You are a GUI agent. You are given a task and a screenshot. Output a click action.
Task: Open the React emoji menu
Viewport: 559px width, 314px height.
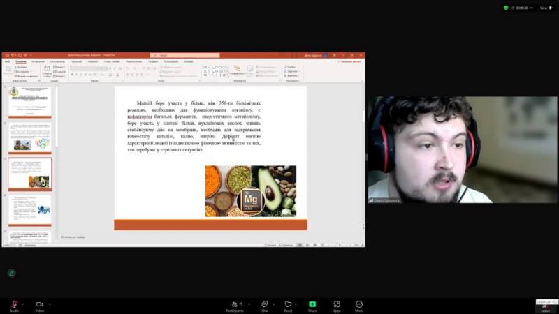click(x=288, y=306)
